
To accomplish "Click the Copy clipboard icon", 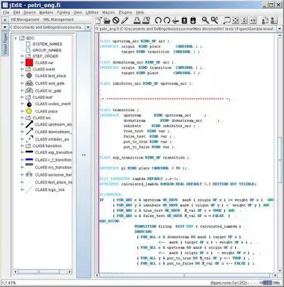I will click(x=184, y=20).
